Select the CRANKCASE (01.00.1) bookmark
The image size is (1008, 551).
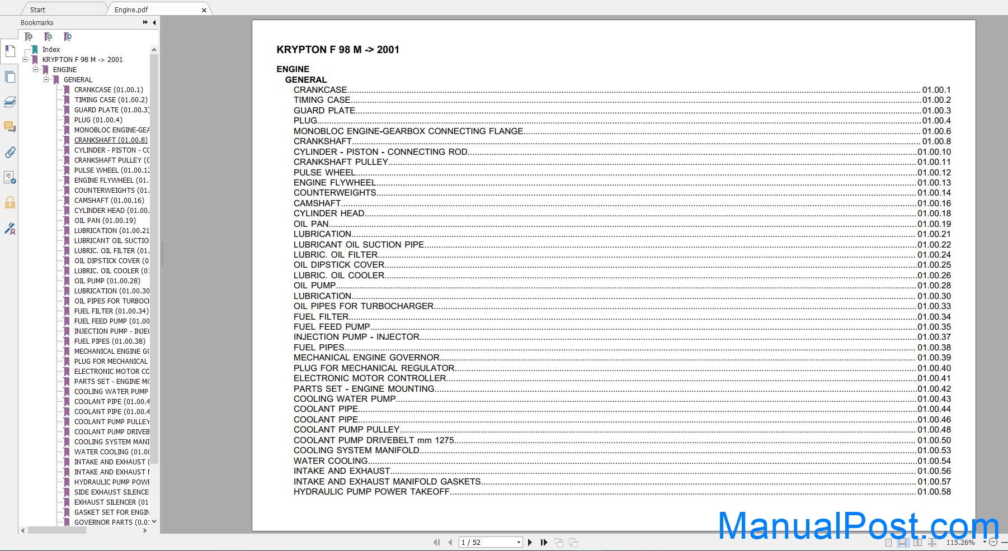(109, 89)
